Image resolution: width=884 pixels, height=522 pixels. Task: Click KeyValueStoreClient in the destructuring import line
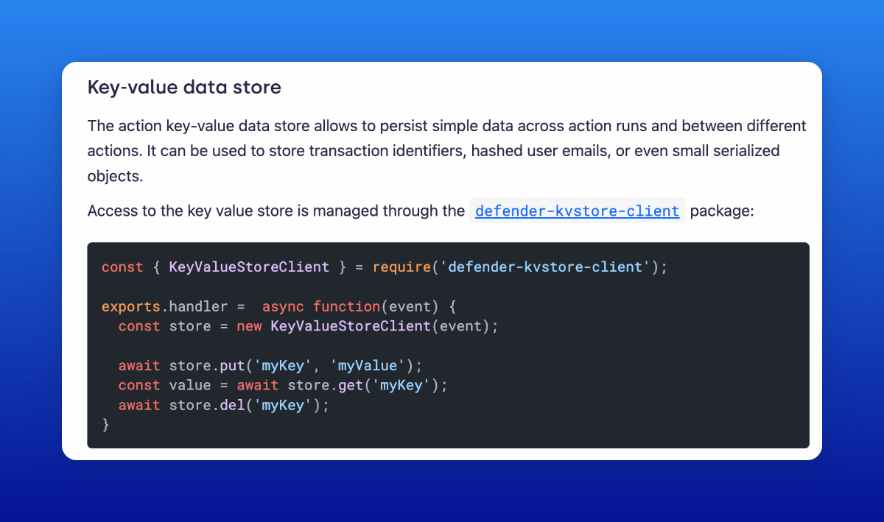point(249,267)
